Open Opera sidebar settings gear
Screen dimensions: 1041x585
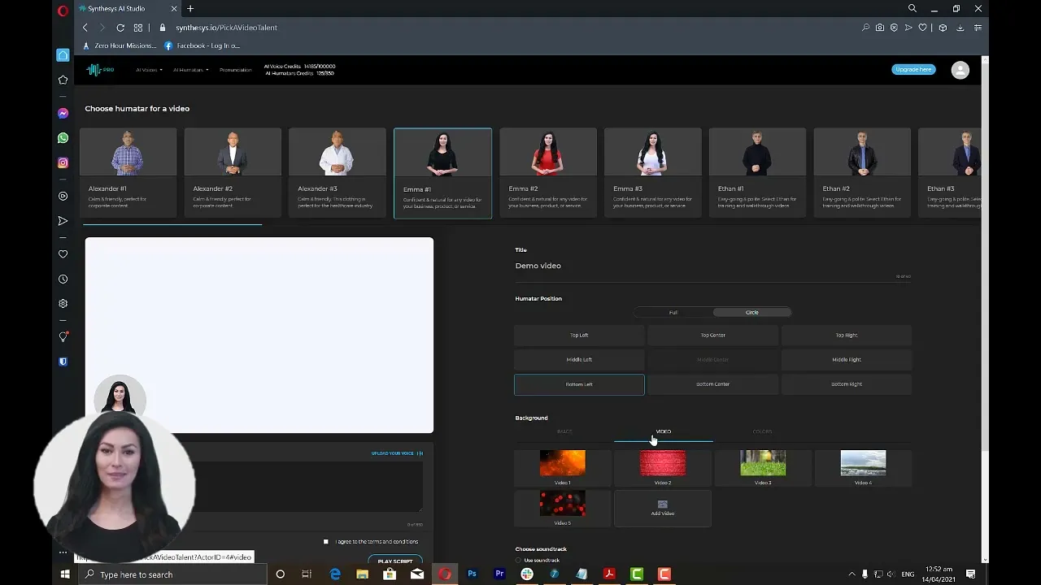(x=63, y=303)
